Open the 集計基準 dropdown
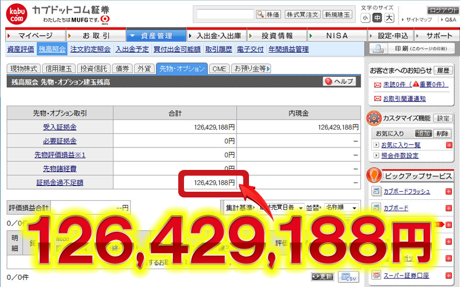This screenshot has height=287, width=460. tap(283, 207)
